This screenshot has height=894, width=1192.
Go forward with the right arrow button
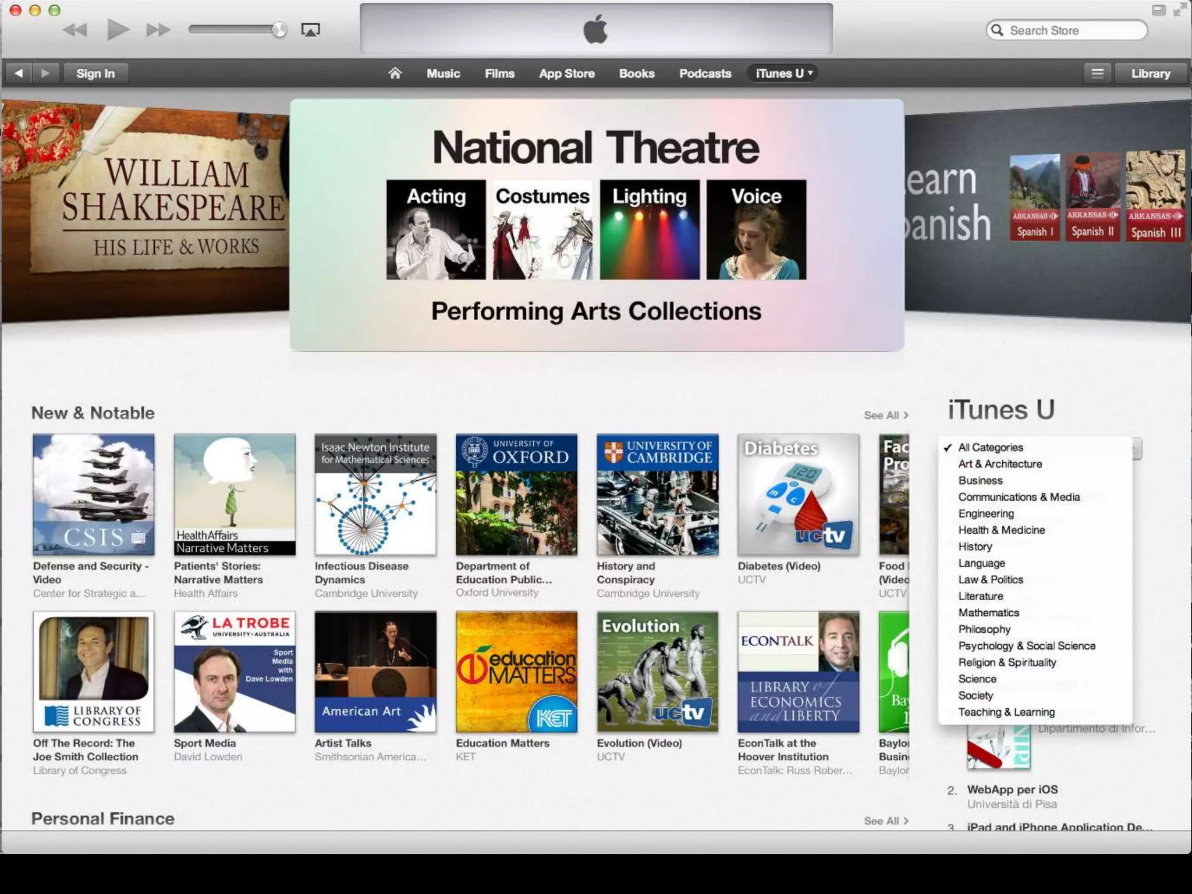pyautogui.click(x=45, y=73)
